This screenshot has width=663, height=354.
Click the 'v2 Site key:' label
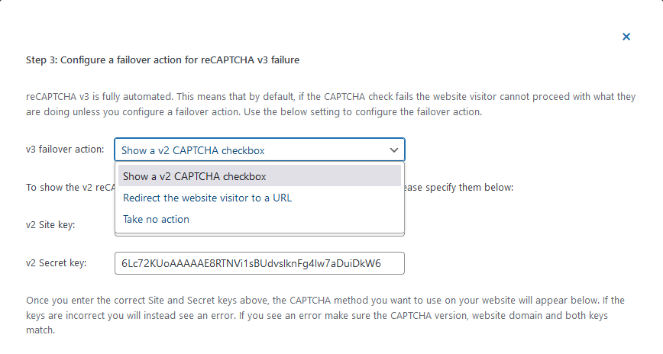50,225
